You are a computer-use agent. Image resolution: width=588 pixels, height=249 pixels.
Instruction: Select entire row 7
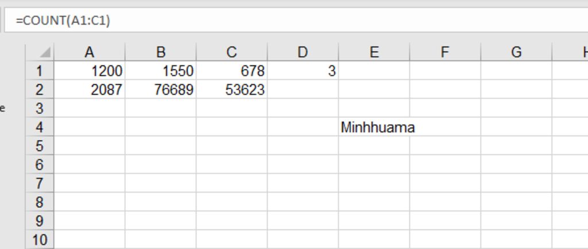pos(40,184)
